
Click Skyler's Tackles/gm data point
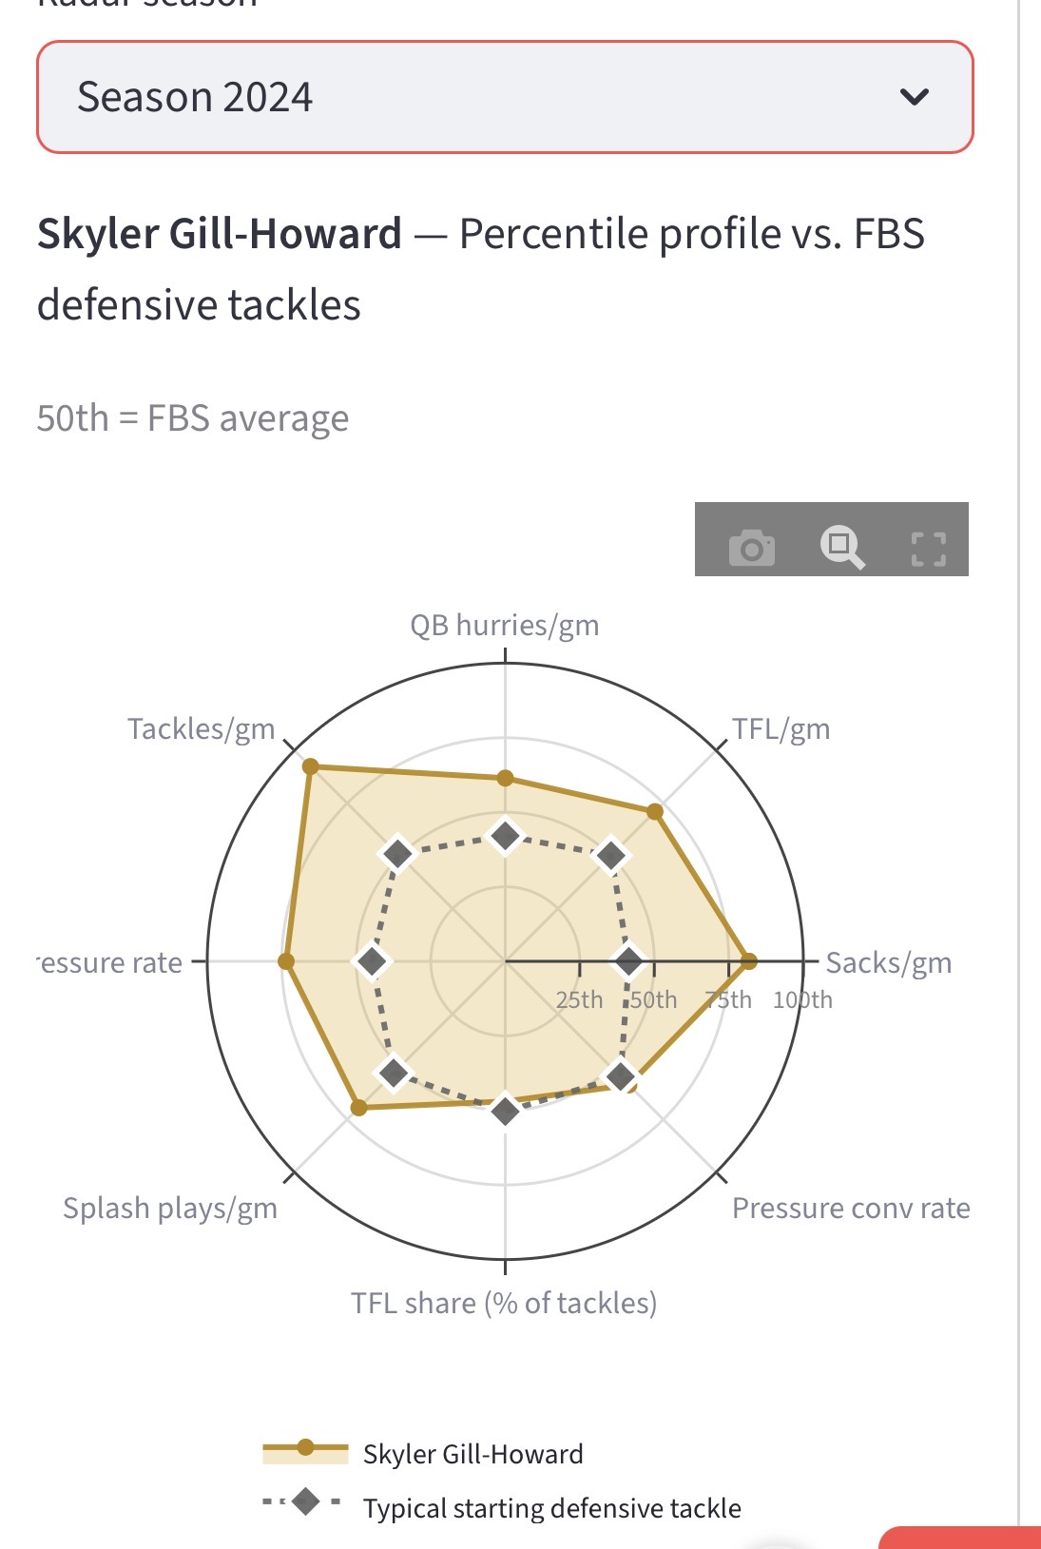309,766
